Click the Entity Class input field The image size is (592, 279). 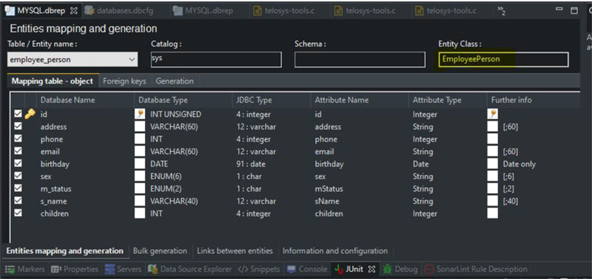(503, 60)
